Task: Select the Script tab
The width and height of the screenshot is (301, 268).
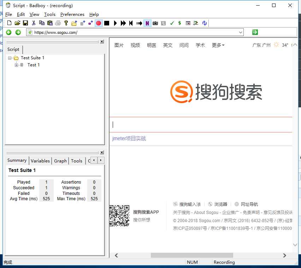Action: point(13,49)
